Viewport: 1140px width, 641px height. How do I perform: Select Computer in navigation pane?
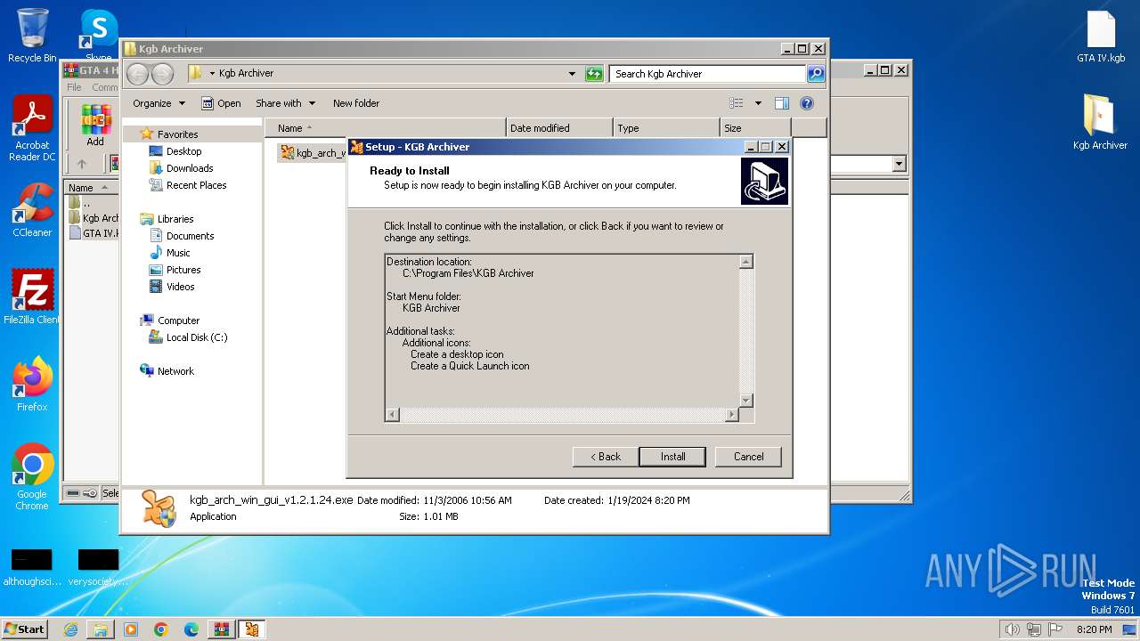178,320
